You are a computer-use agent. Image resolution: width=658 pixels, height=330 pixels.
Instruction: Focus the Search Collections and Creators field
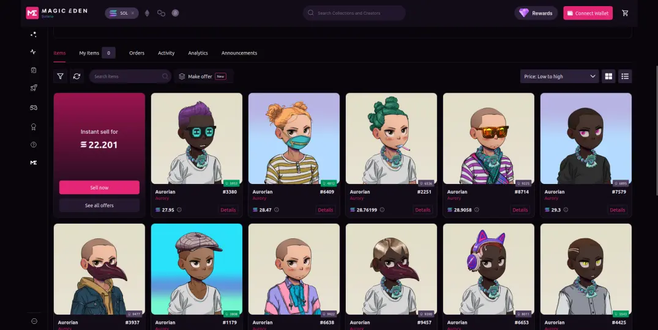354,13
